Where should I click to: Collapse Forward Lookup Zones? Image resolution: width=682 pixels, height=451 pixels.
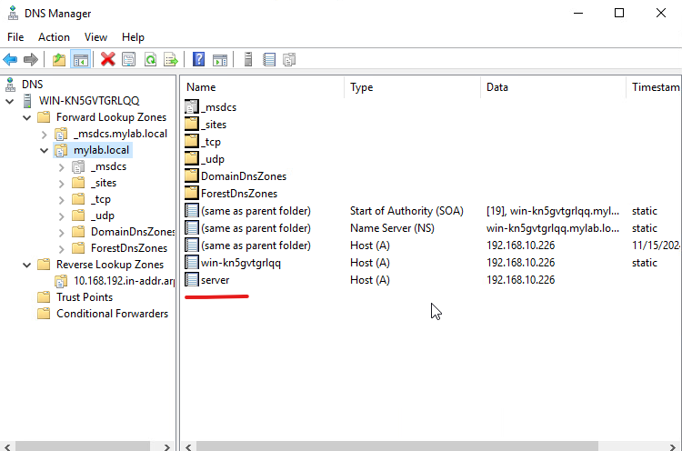27,118
